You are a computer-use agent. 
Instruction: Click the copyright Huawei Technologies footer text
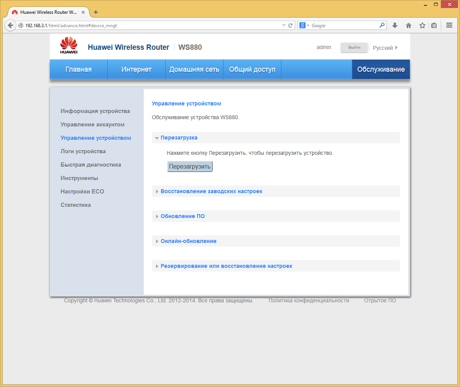[x=159, y=301]
